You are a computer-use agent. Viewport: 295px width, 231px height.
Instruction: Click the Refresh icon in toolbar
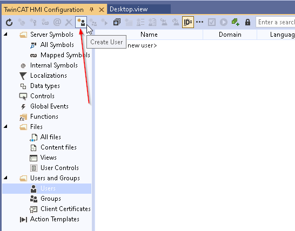point(9,22)
